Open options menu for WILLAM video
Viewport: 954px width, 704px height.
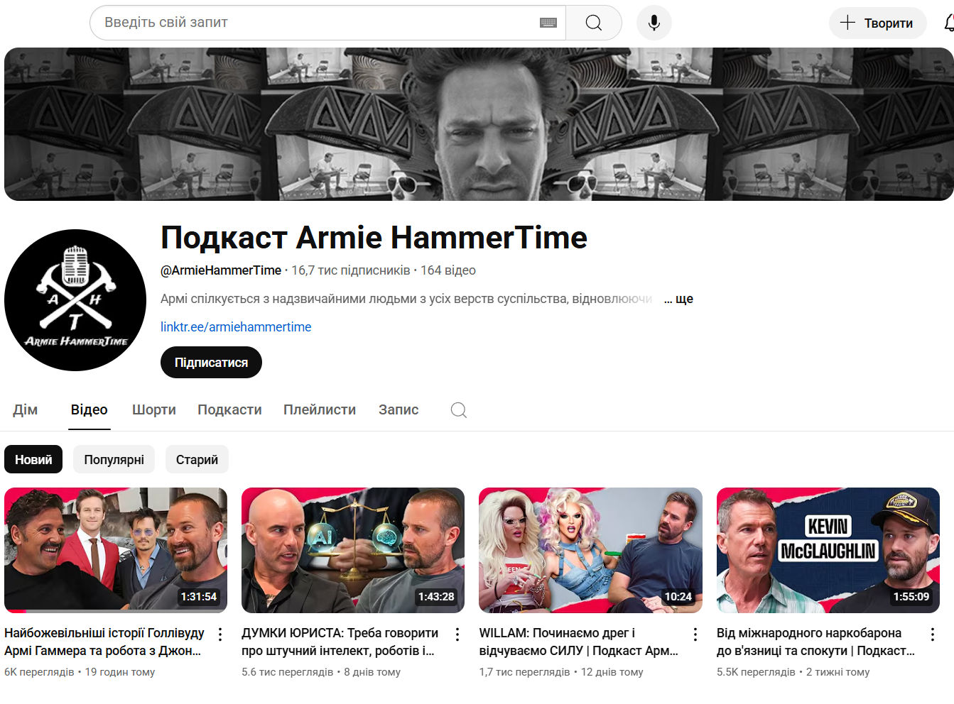click(x=695, y=634)
